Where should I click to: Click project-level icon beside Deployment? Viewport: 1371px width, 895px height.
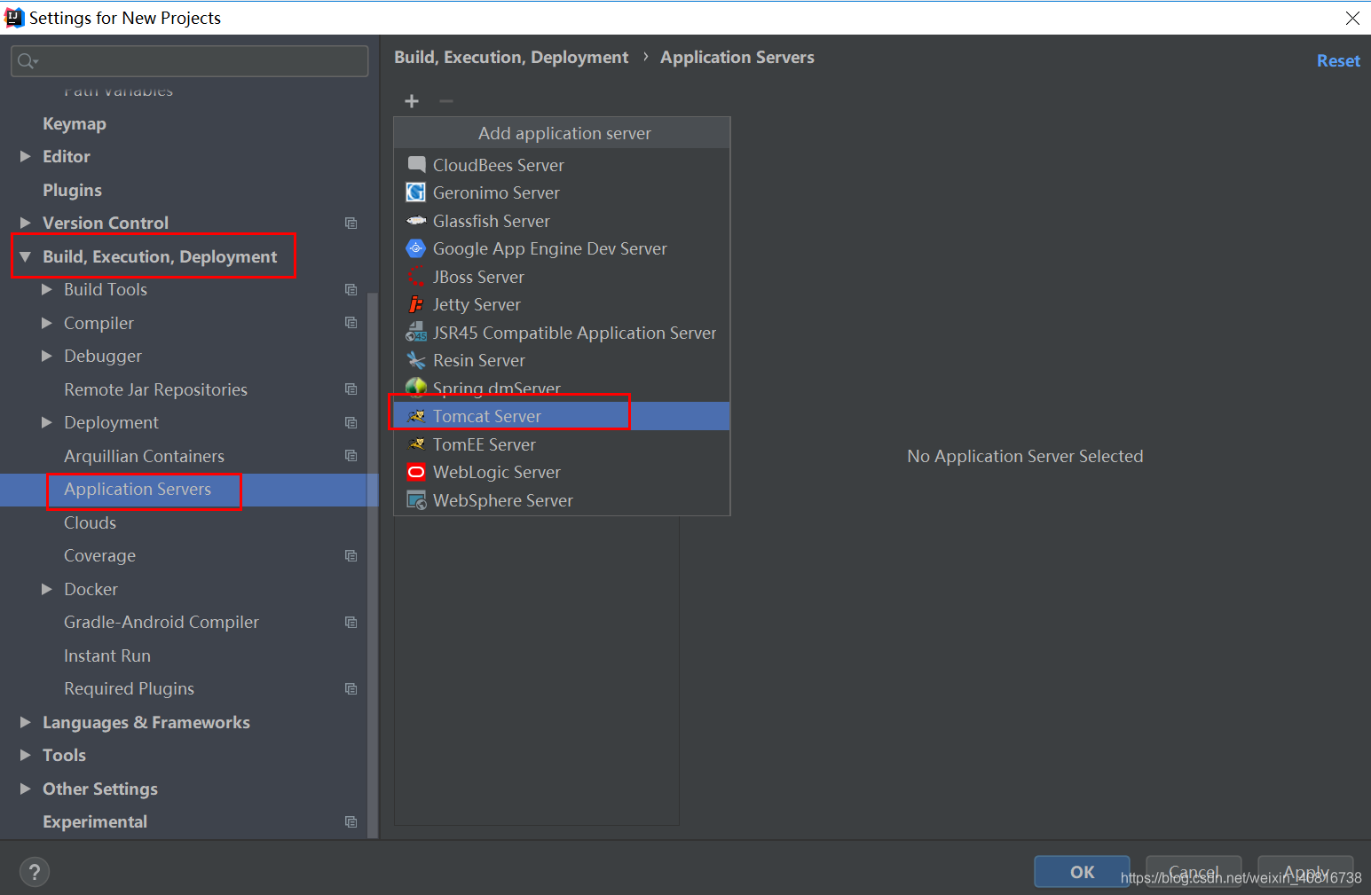click(x=351, y=423)
